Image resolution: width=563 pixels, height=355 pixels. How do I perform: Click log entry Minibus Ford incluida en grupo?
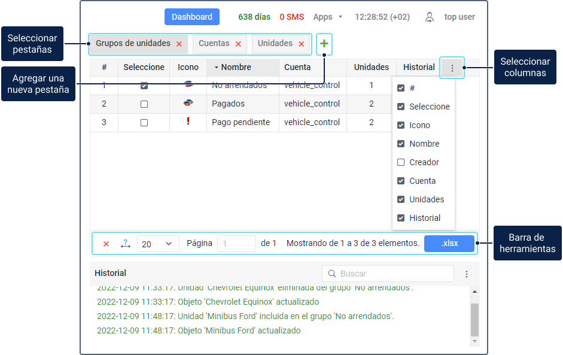245,316
